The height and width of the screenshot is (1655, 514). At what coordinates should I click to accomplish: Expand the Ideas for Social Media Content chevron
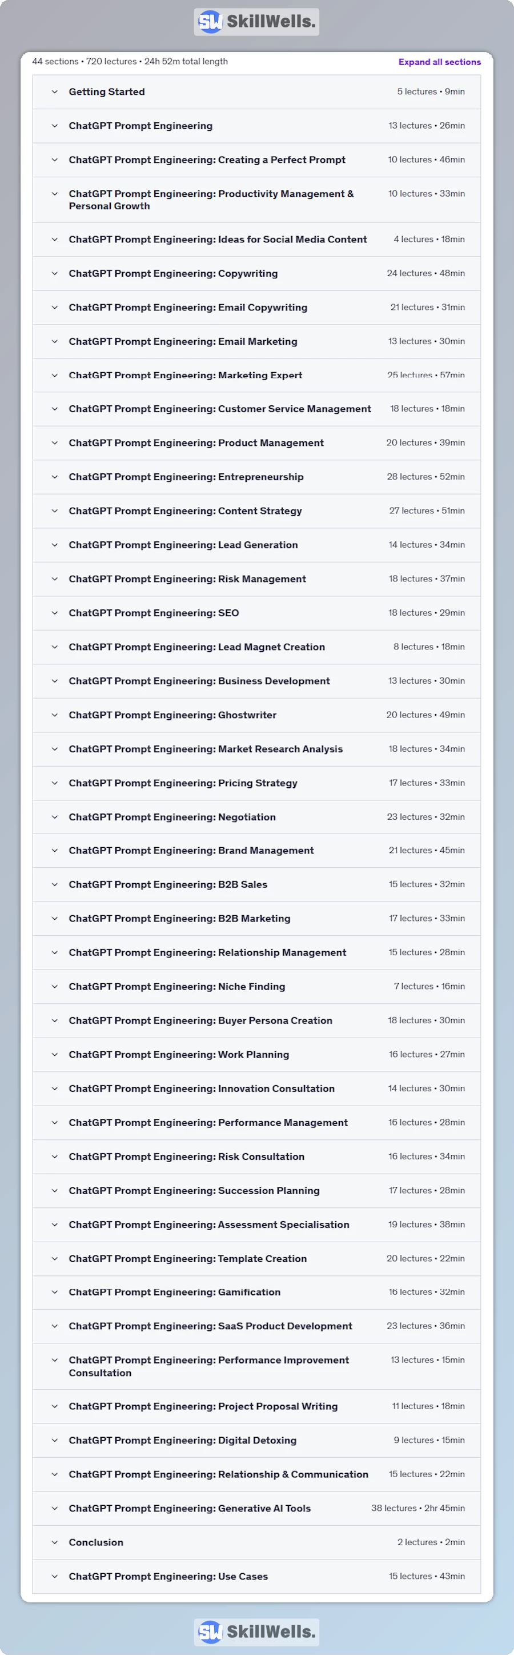click(55, 240)
